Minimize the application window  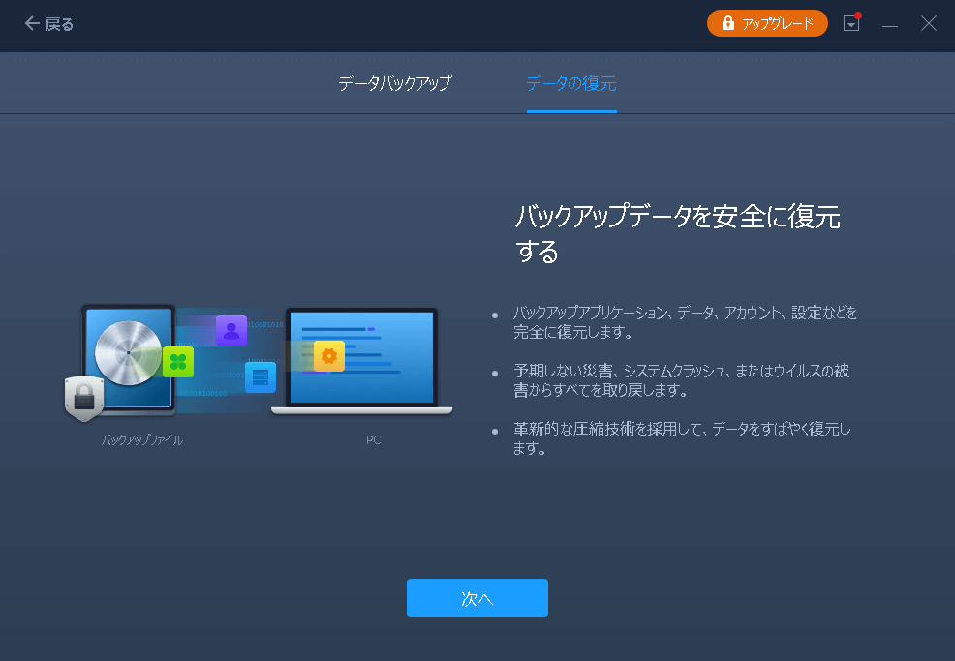[890, 24]
